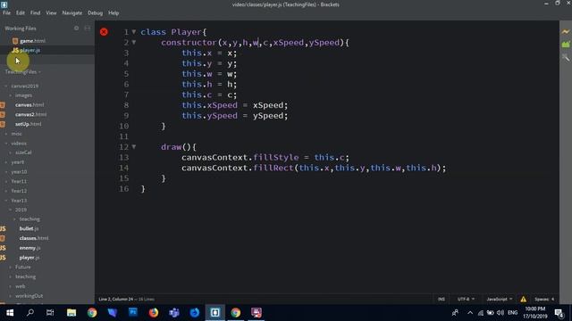The width and height of the screenshot is (572, 321).
Task: Open Task View on the taskbar
Action: pos(50,313)
